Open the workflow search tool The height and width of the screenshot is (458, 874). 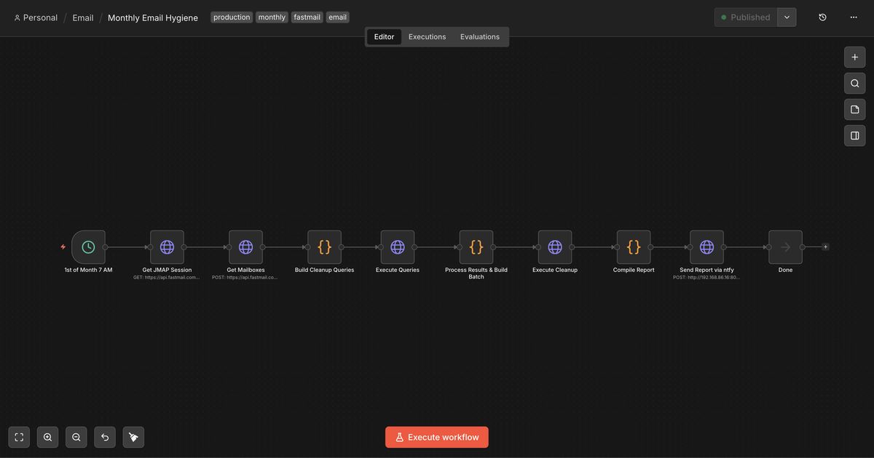pyautogui.click(x=854, y=83)
